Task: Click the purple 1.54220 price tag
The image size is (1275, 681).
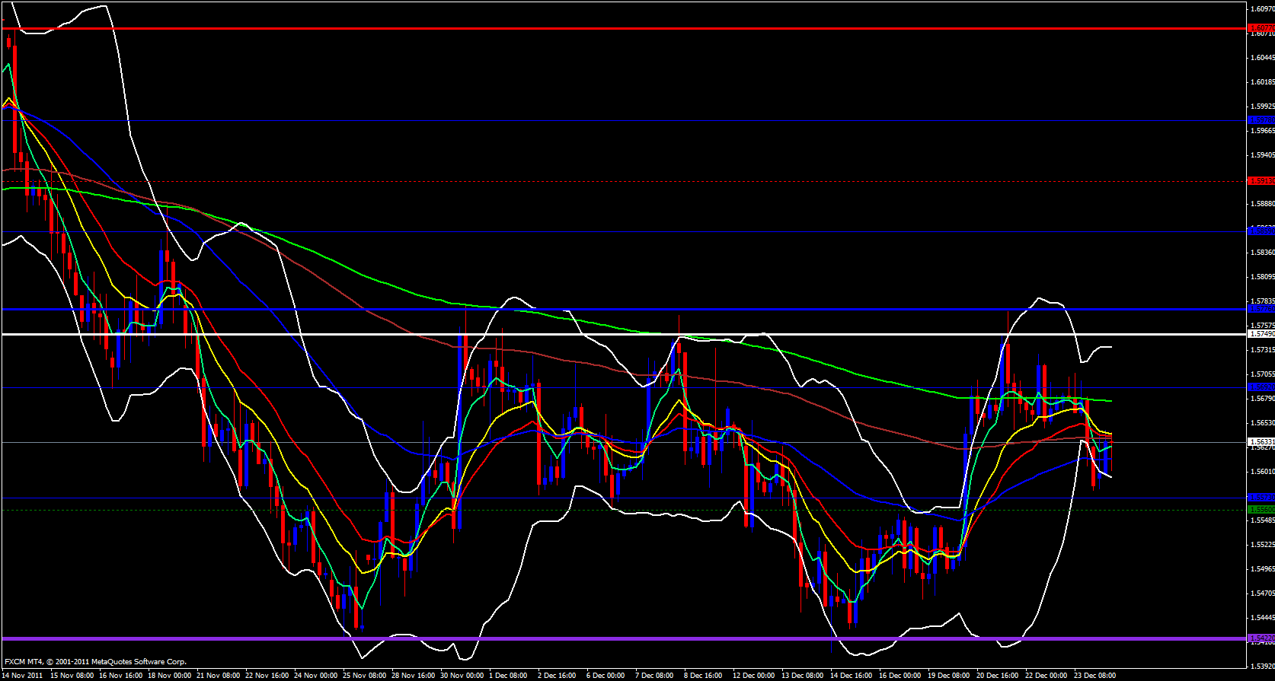Action: pyautogui.click(x=1261, y=638)
